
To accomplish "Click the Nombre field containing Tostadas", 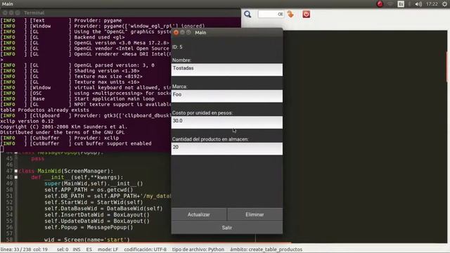I will 226,70.
